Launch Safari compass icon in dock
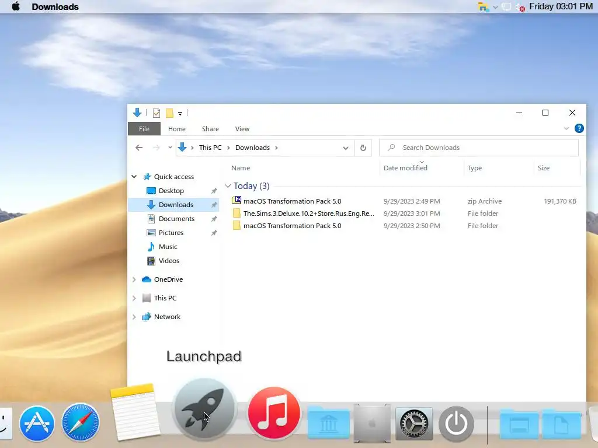The image size is (598, 448). tap(81, 422)
